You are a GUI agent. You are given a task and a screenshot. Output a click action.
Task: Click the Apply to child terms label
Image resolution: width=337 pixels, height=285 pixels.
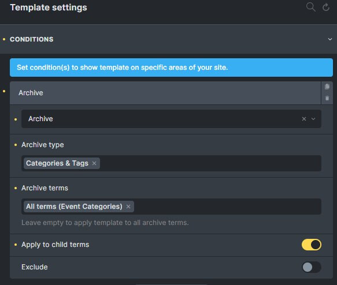pyautogui.click(x=55, y=245)
